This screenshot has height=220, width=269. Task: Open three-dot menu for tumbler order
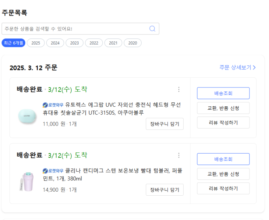[x=178, y=155]
